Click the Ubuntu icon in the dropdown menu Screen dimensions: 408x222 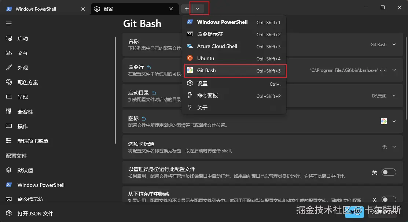pos(190,58)
